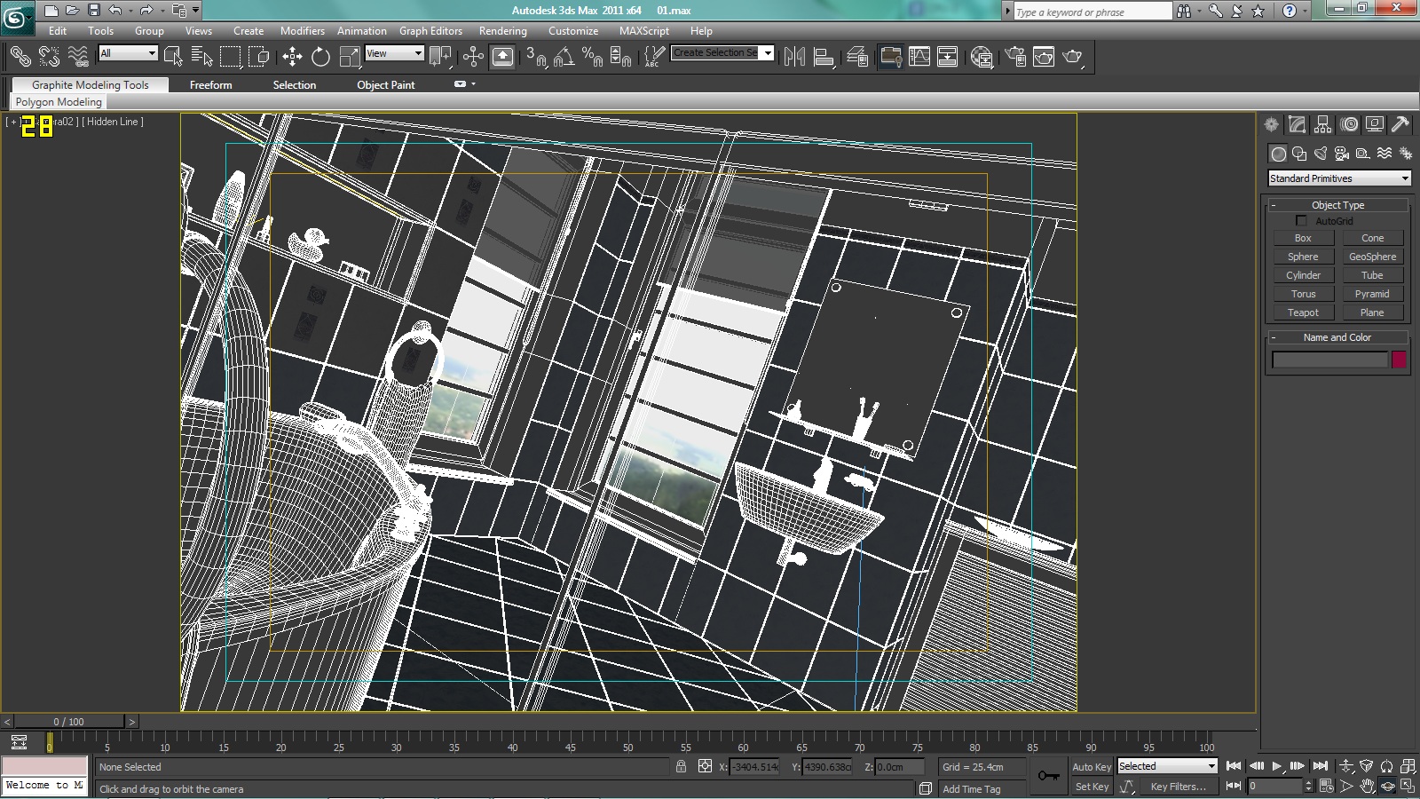The height and width of the screenshot is (799, 1420).
Task: Toggle 3D Snaps on toolbar
Action: pyautogui.click(x=535, y=57)
